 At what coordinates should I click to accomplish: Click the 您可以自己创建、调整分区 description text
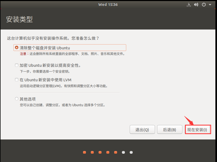[63, 105]
